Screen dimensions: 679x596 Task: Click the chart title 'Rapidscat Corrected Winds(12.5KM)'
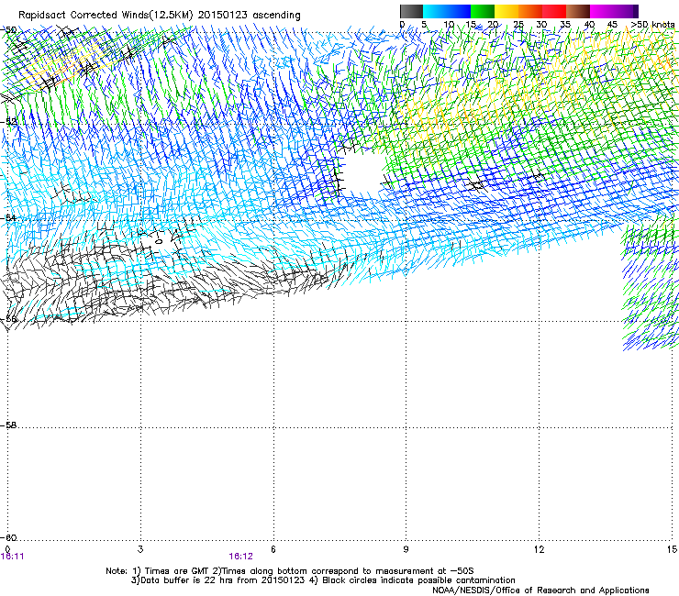[x=106, y=16]
